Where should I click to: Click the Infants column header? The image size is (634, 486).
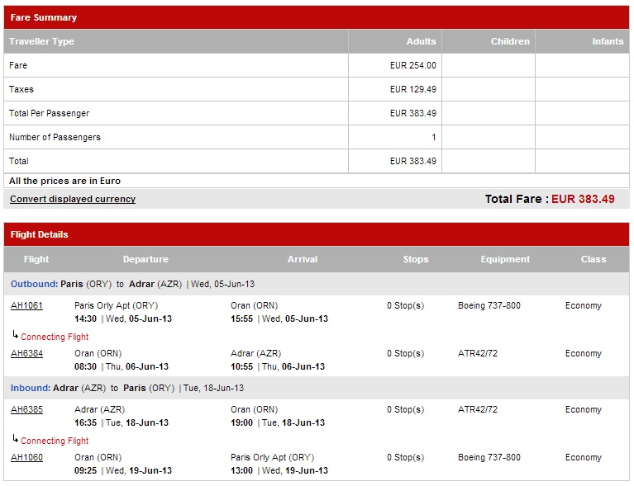coord(608,41)
